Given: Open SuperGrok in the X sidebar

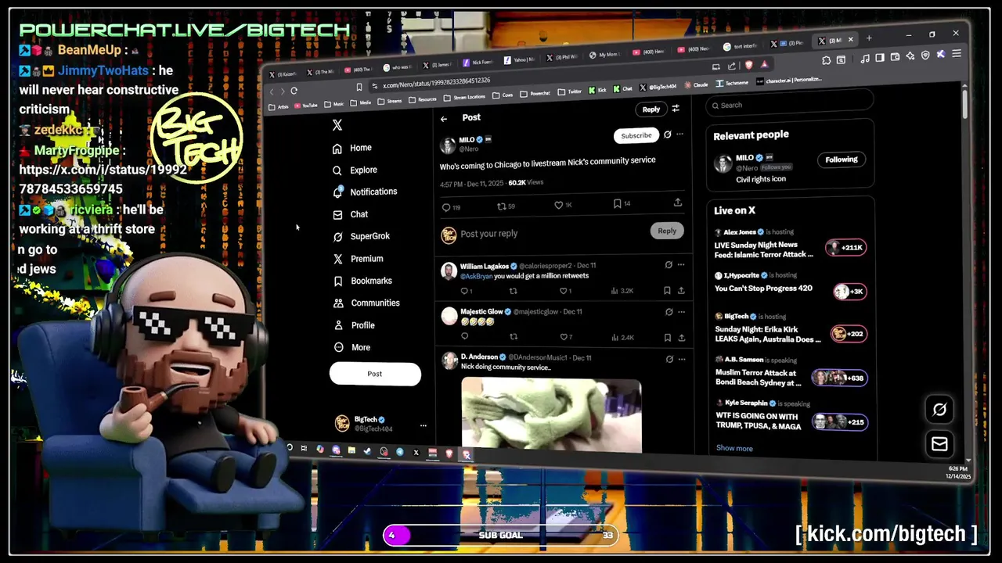Looking at the screenshot, I should 361,236.
